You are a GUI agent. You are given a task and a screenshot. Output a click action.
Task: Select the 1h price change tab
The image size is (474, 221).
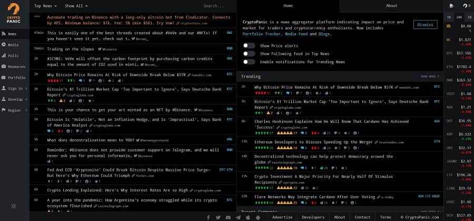click(x=449, y=17)
